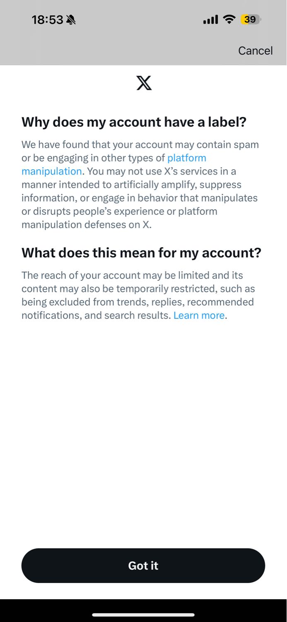Tap the sentence mentioning "X's services"

pos(140,198)
